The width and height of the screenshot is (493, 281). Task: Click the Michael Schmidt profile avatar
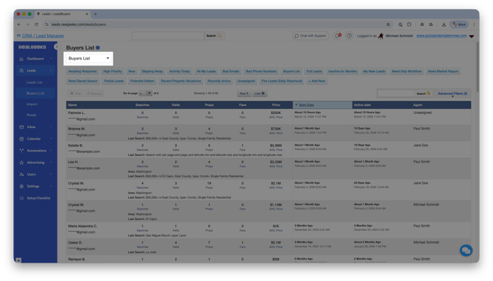(380, 36)
